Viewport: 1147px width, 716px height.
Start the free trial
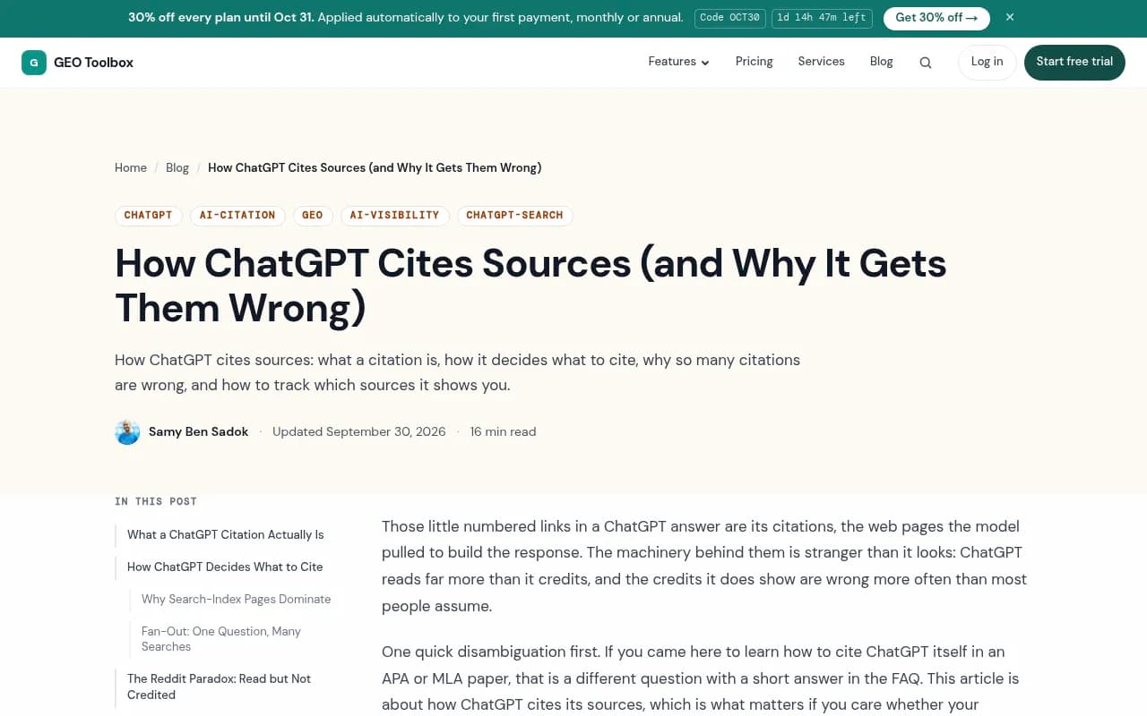1074,63
